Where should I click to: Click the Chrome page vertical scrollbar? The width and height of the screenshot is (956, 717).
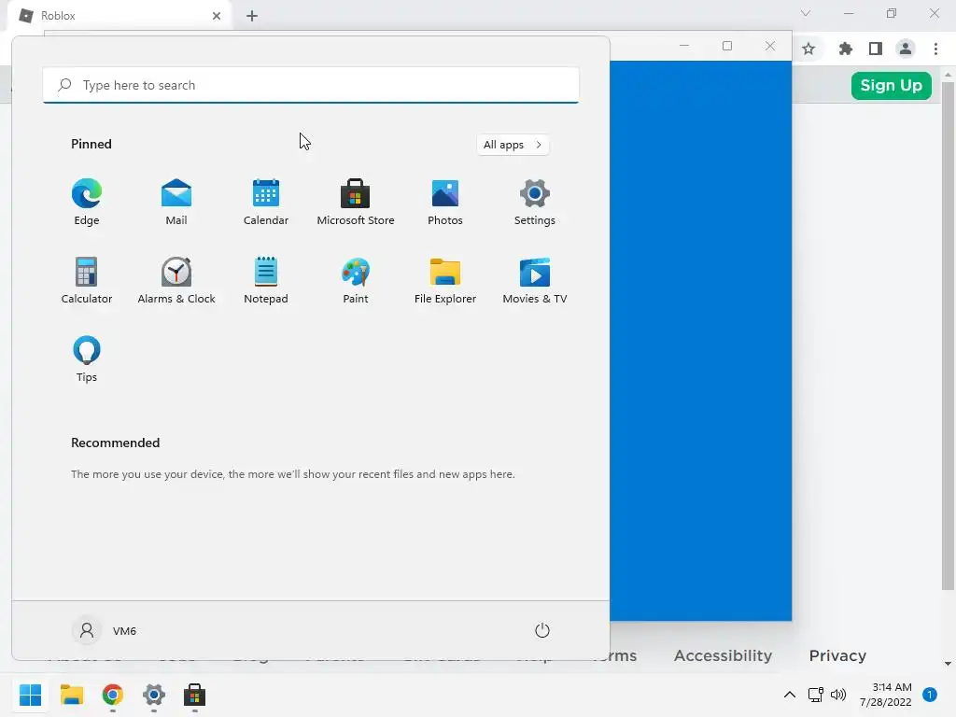point(948,335)
